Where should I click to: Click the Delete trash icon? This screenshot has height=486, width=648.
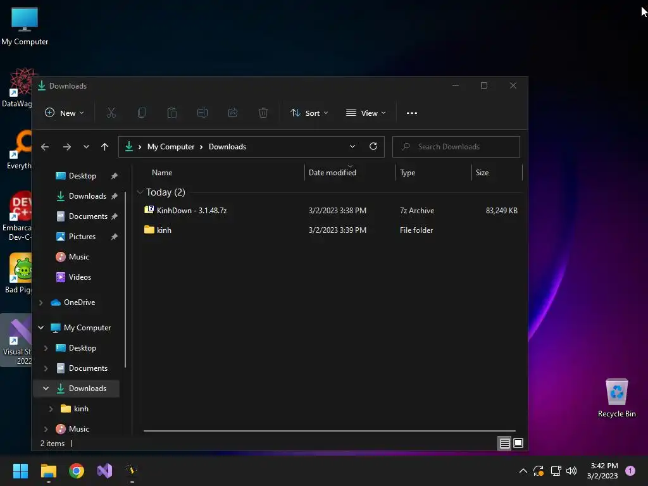(263, 113)
